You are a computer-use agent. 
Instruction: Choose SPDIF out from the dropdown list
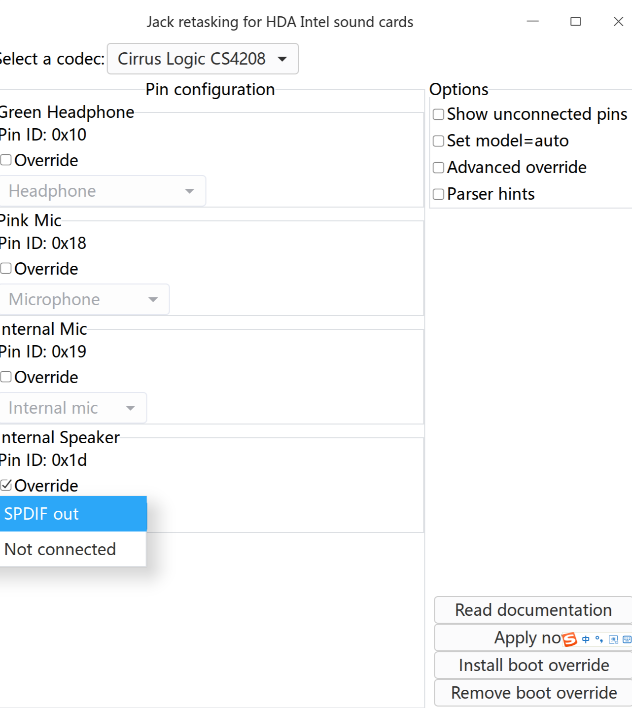(72, 514)
